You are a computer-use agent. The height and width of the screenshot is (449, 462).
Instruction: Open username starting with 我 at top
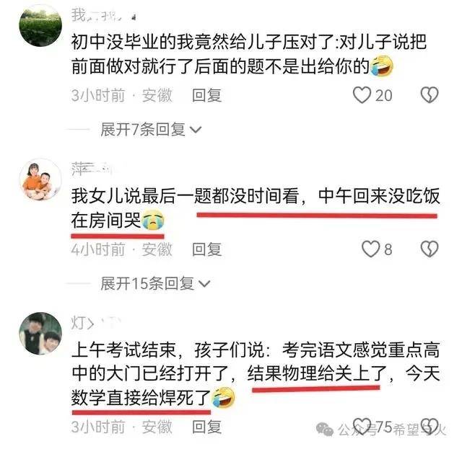click(x=103, y=15)
